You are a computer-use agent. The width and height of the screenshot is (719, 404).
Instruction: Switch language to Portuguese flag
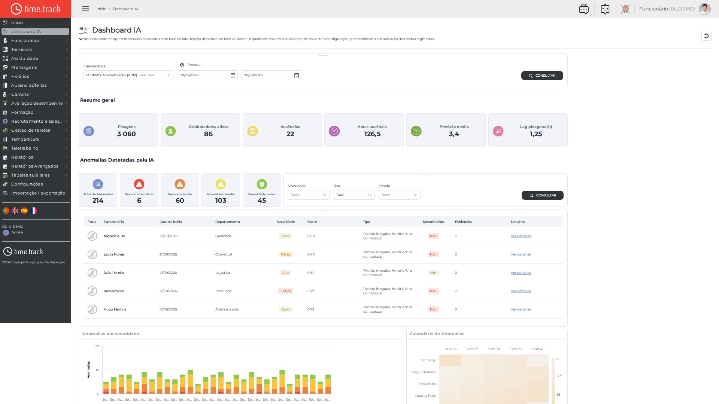(6, 211)
